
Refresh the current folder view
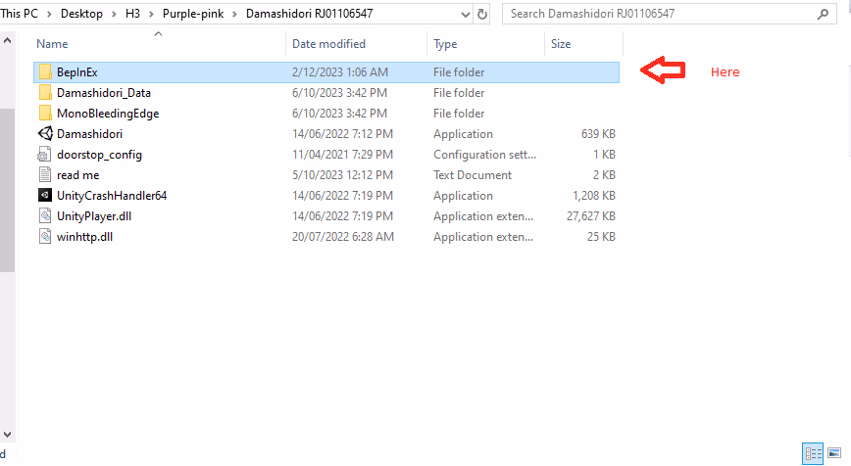coord(482,14)
